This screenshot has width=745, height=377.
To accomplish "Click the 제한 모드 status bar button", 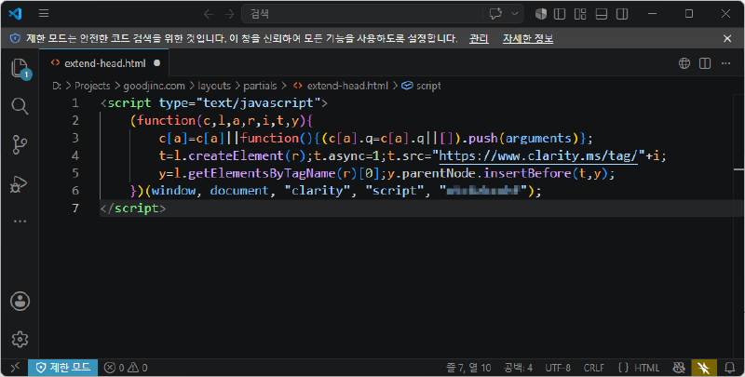I will click(x=62, y=368).
